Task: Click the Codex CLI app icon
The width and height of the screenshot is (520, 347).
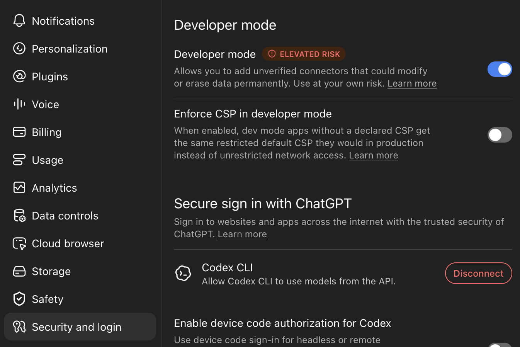Action: pyautogui.click(x=183, y=273)
